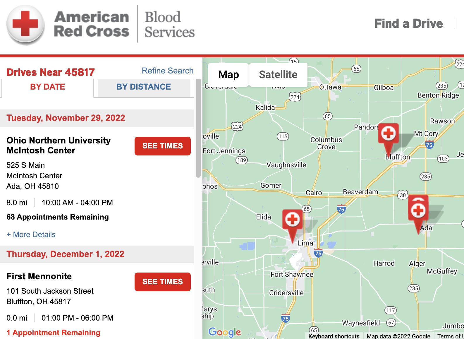Image resolution: width=464 pixels, height=339 pixels.
Task: Switch map to standard Map view
Action: (x=228, y=75)
